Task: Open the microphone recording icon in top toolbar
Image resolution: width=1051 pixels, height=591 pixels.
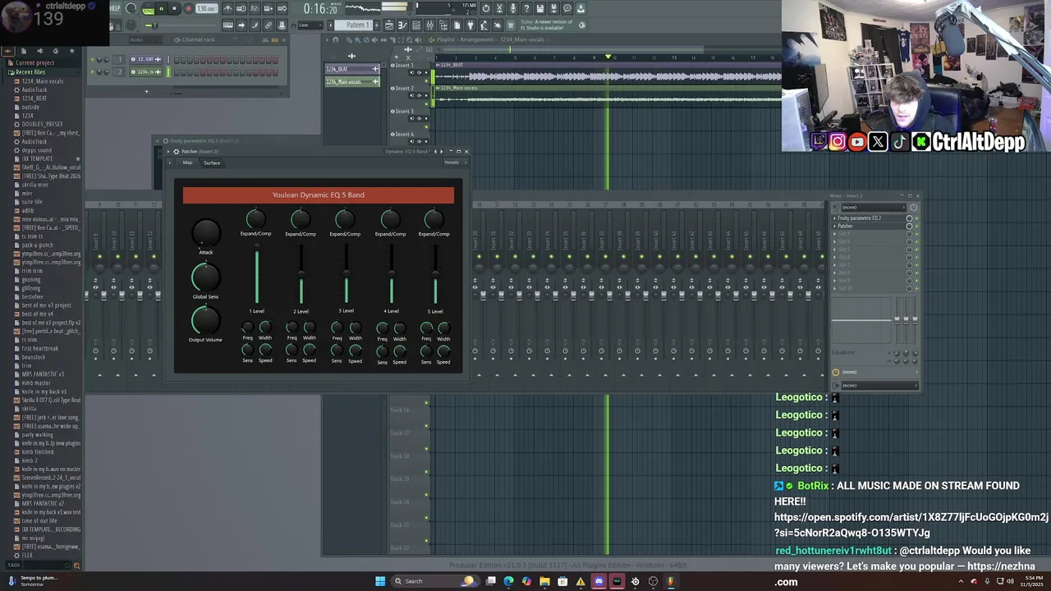Action: [513, 9]
